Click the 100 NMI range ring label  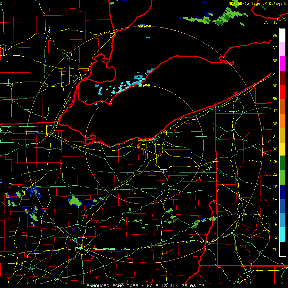pyautogui.click(x=144, y=27)
